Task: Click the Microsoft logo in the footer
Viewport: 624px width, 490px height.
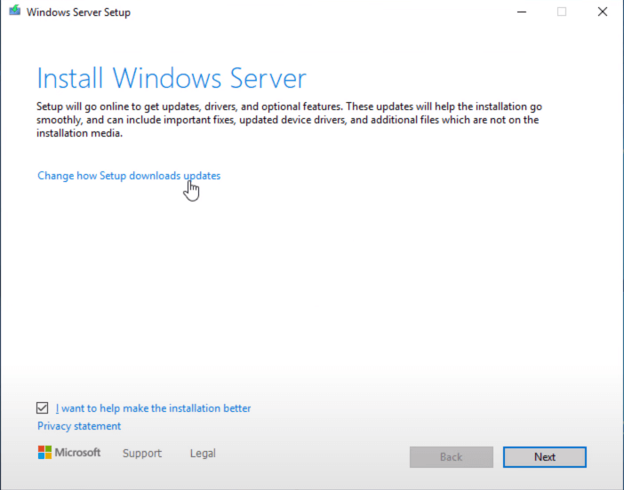Action: pos(69,452)
